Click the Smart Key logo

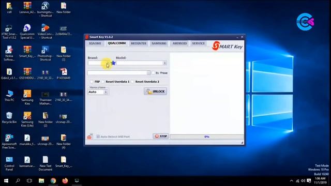point(228,46)
